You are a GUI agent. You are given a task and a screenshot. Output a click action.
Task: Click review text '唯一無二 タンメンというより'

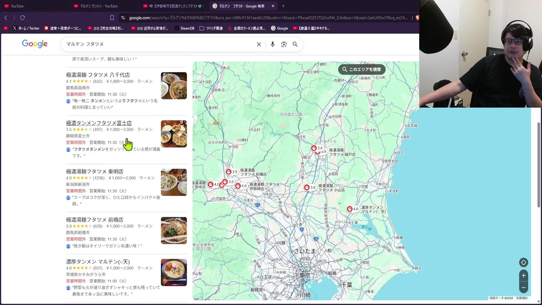(x=115, y=104)
